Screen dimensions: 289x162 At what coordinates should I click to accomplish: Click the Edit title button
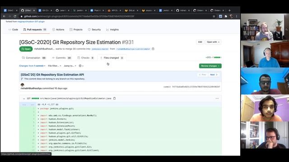tap(200, 42)
